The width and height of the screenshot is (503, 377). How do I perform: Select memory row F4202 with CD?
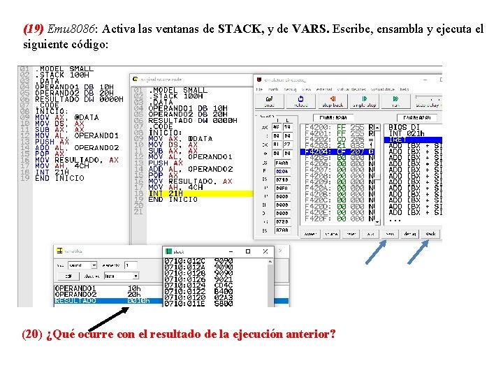tap(337, 140)
